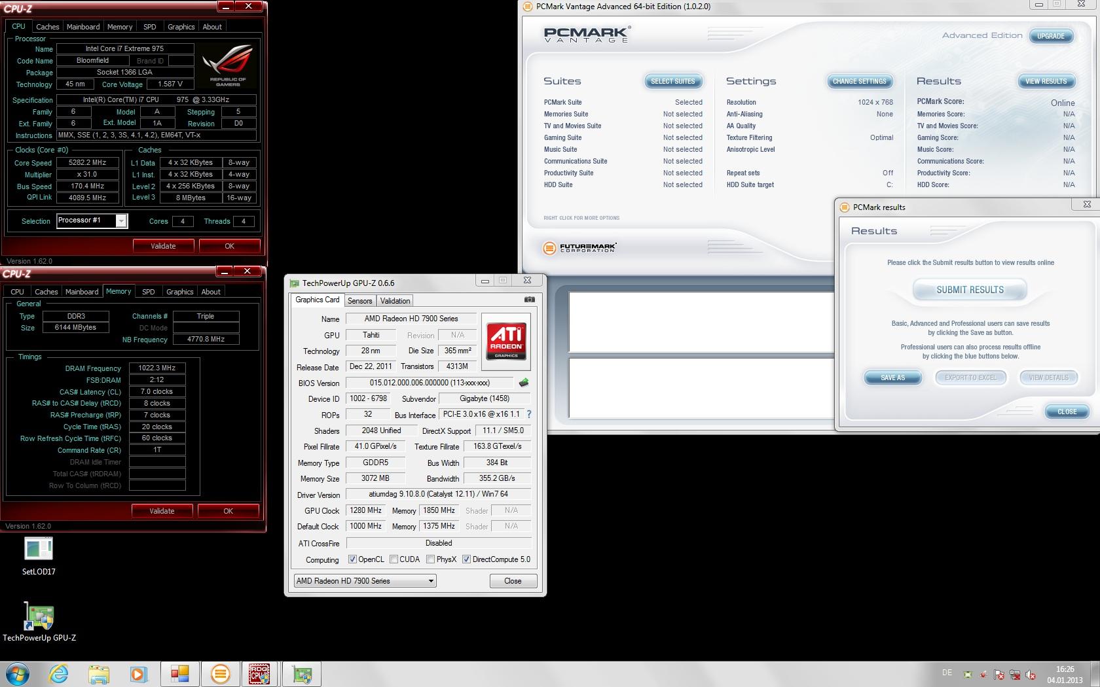This screenshot has height=687, width=1100.
Task: Click the PCMark Score Online value
Action: 1063,103
